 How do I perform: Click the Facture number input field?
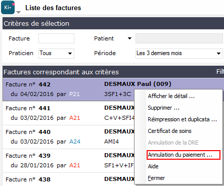click(x=56, y=38)
